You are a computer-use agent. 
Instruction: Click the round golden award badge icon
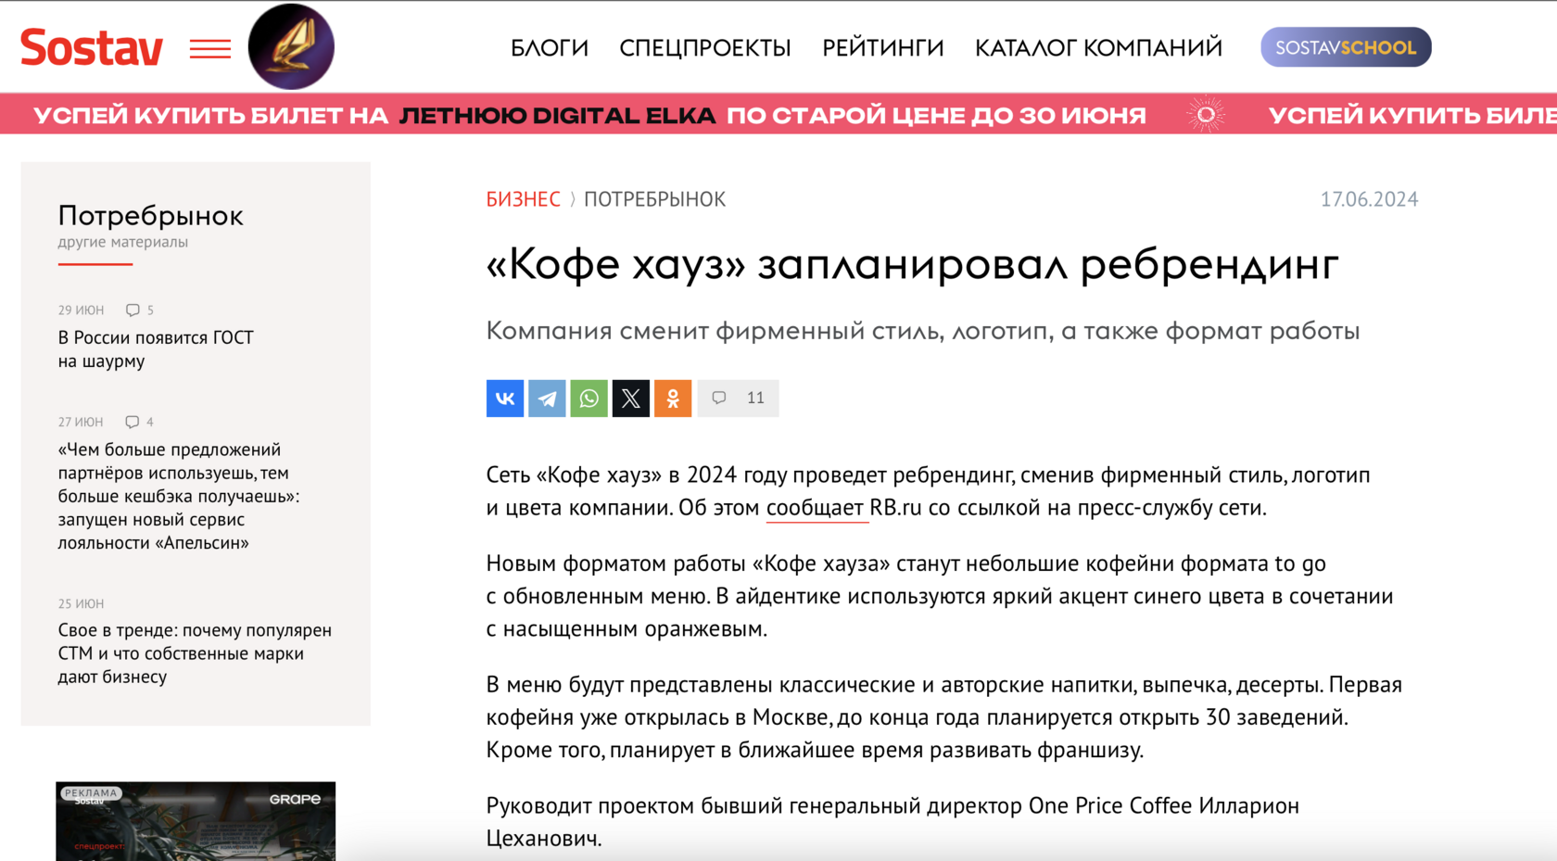click(291, 46)
